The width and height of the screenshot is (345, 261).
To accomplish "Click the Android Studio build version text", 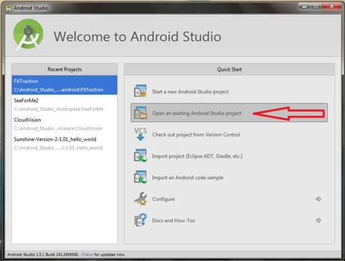I will coord(43,255).
